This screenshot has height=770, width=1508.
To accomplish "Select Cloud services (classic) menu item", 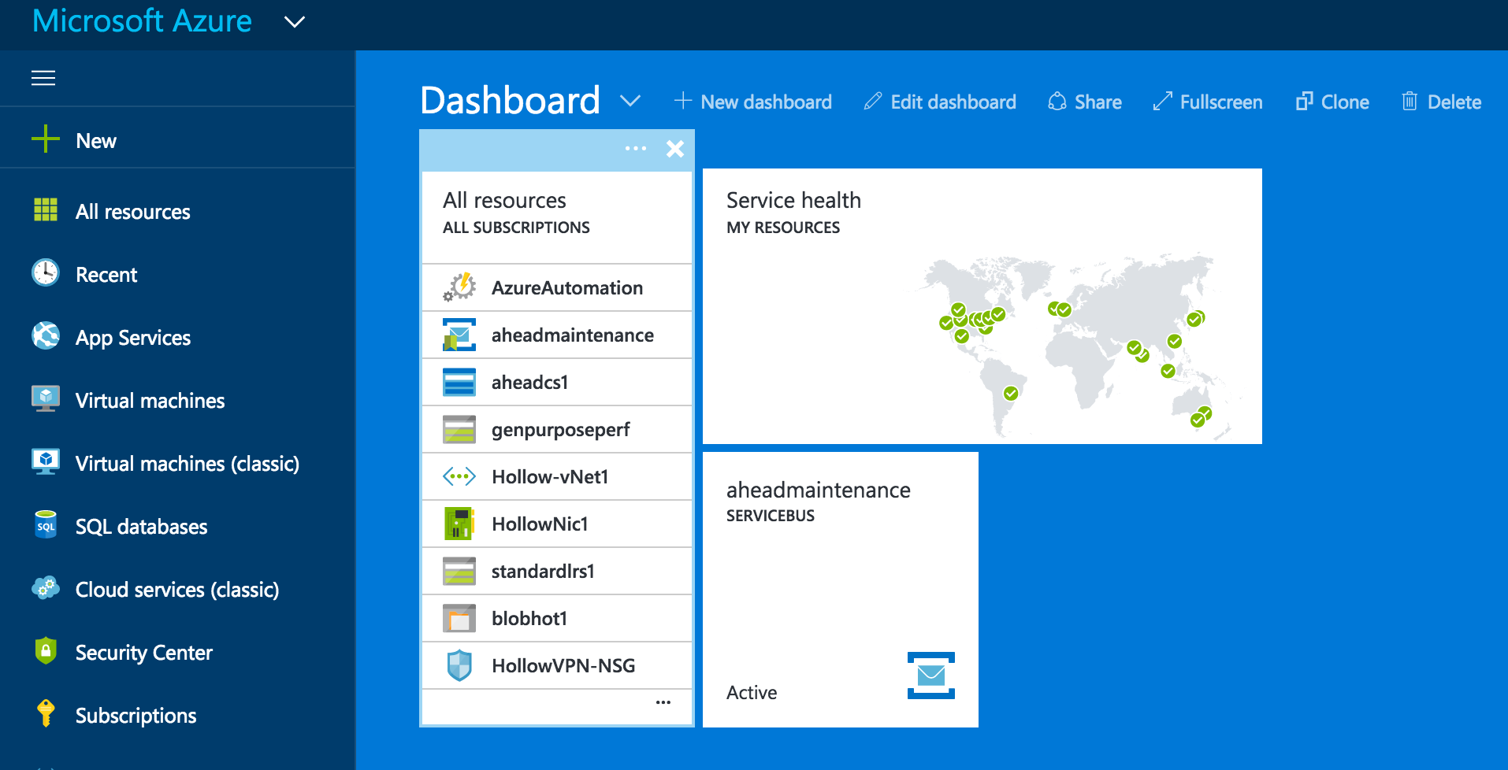I will 176,590.
